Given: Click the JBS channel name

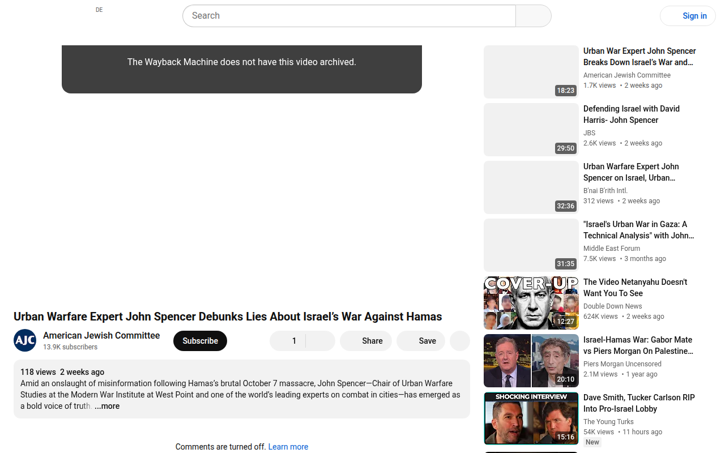Looking at the screenshot, I should tap(589, 133).
